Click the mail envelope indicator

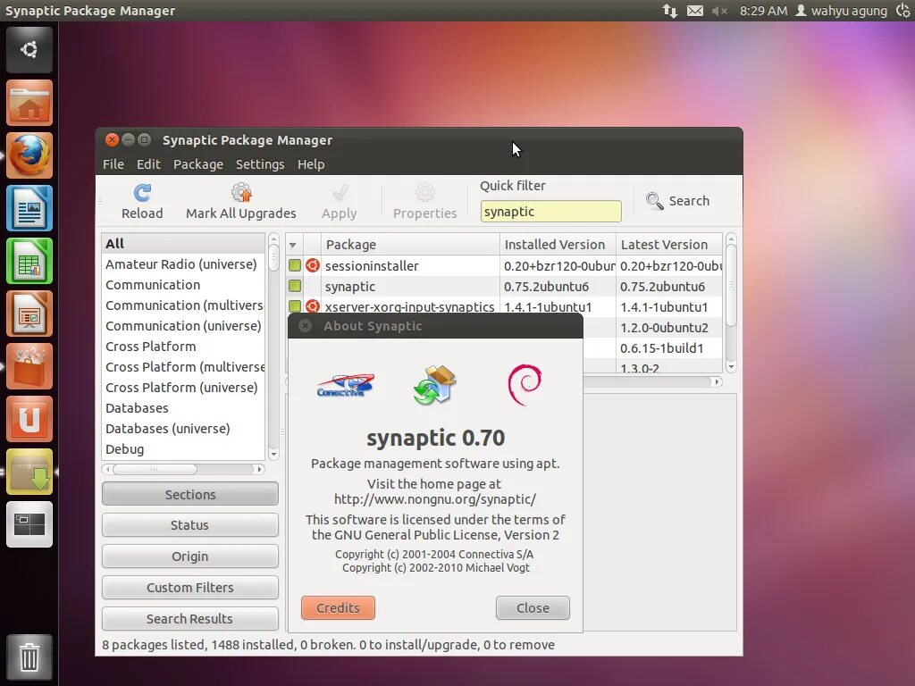[x=695, y=11]
